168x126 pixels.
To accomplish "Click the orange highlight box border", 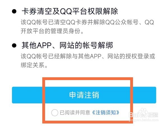I will click(88, 79).
